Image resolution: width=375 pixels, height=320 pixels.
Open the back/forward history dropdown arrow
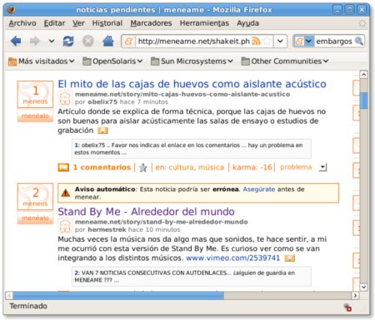pyautogui.click(x=52, y=42)
